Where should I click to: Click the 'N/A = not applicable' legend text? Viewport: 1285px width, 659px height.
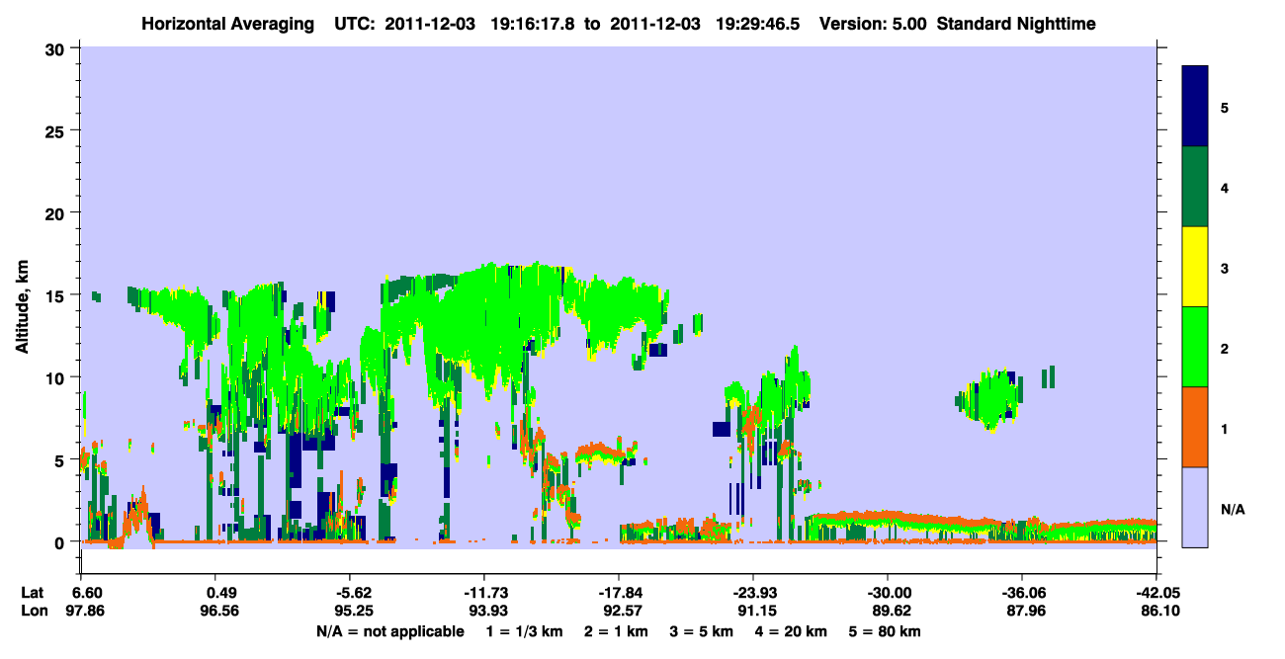(x=390, y=631)
